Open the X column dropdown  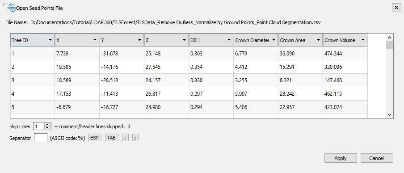[x=77, y=40]
